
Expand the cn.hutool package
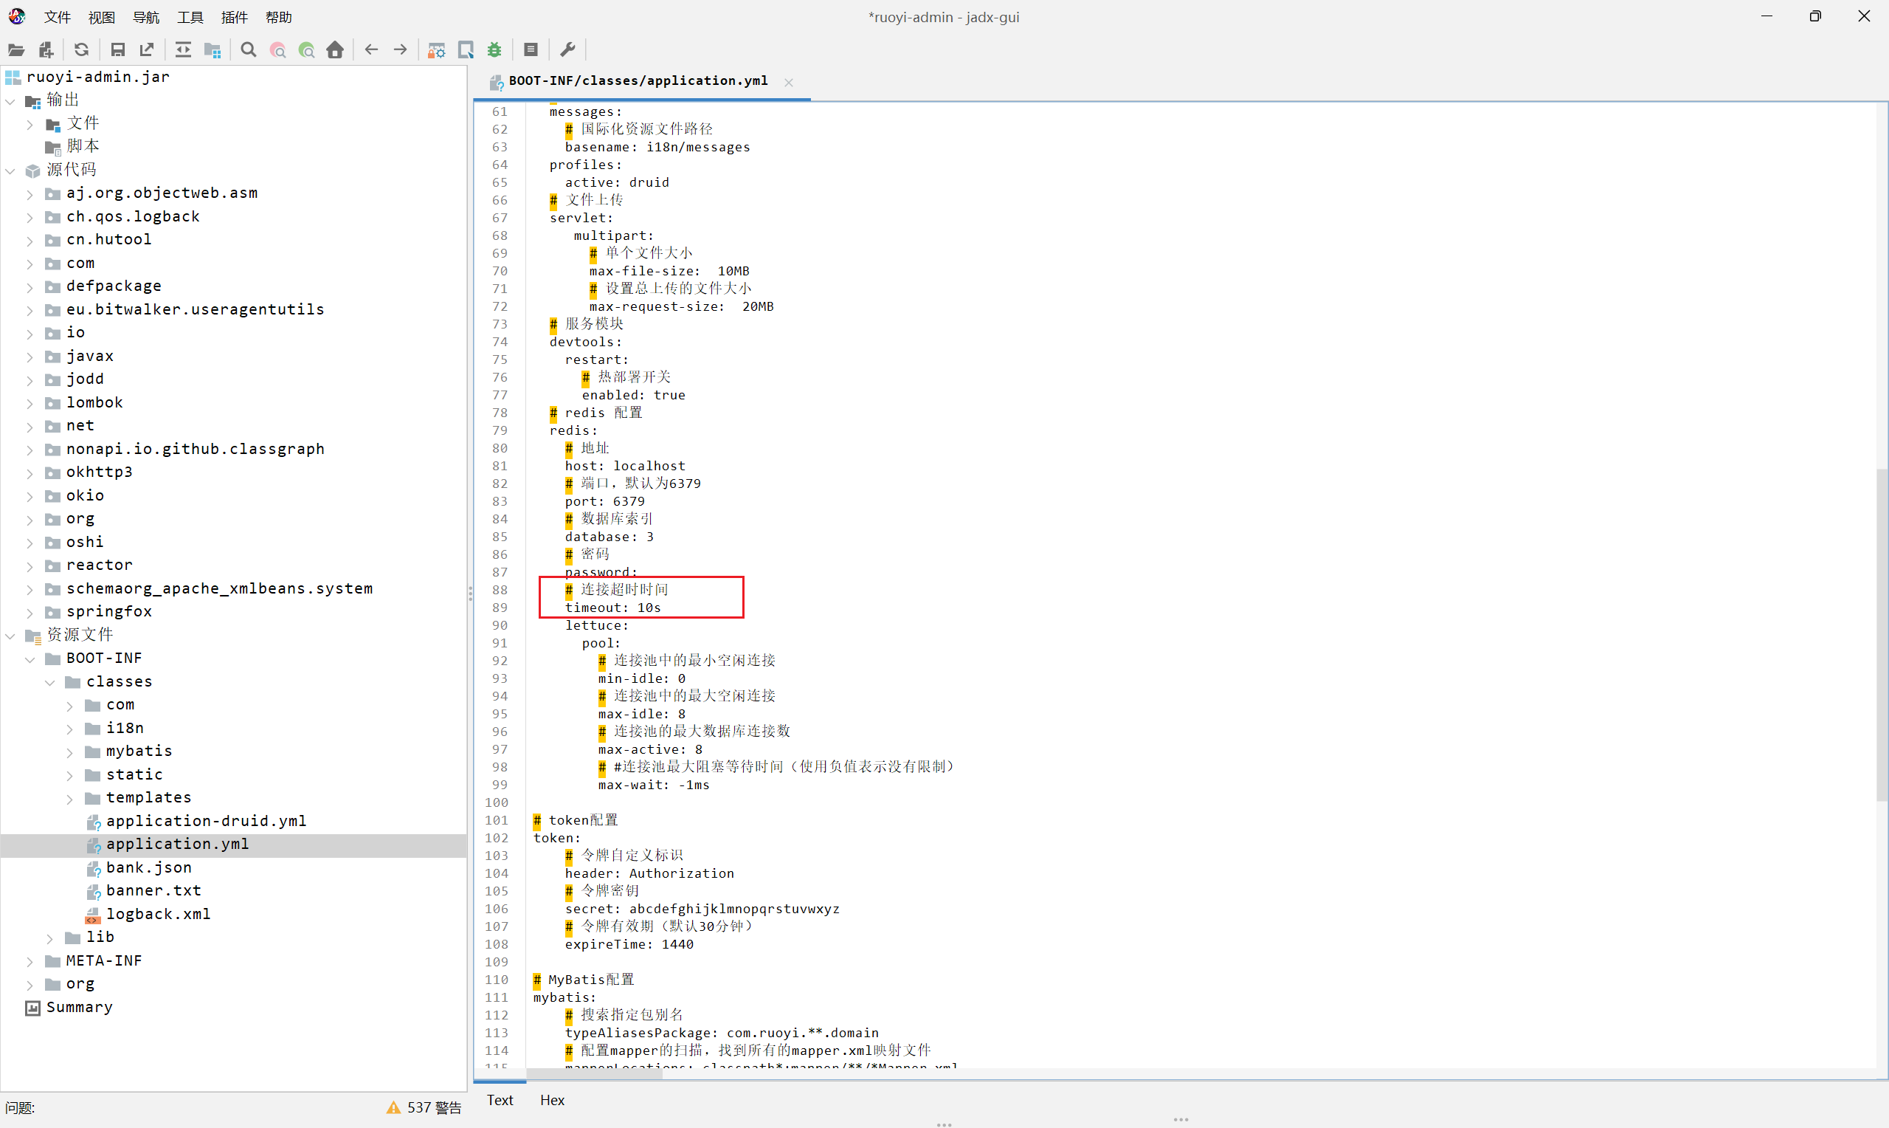tap(30, 240)
